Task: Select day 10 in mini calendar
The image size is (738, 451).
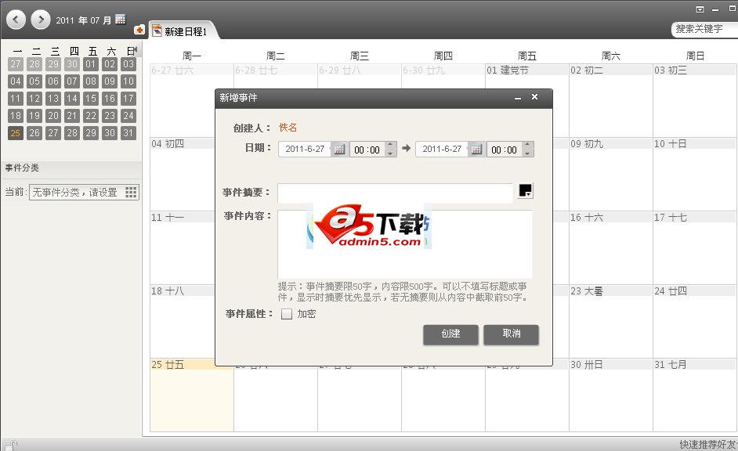Action: 128,81
